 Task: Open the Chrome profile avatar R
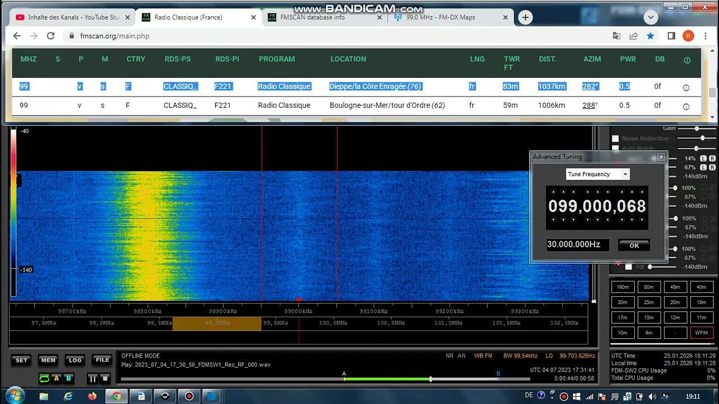(688, 36)
